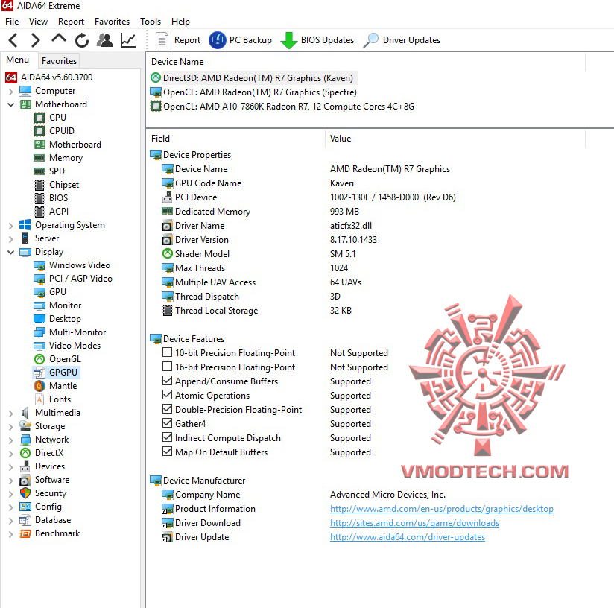Toggle Double-Precision Floating-Point checkbox
The image size is (614, 608).
167,409
